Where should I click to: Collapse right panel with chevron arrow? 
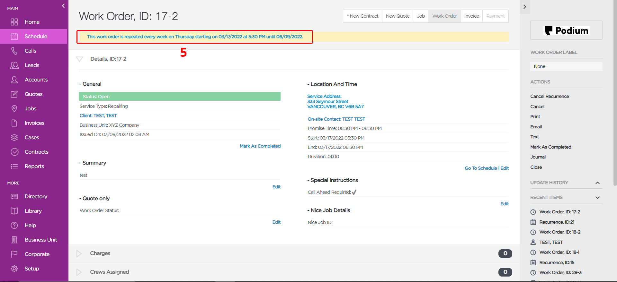coord(525,7)
